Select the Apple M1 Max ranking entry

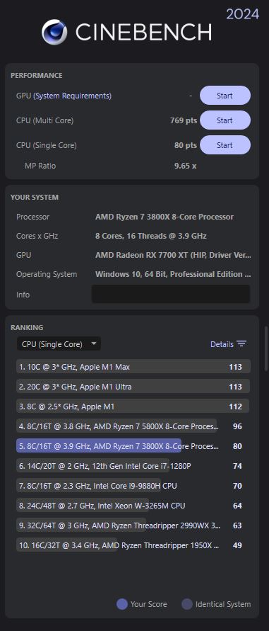133,367
